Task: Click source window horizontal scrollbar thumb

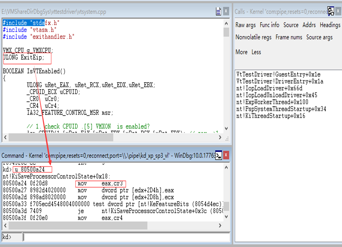Action: [61, 137]
